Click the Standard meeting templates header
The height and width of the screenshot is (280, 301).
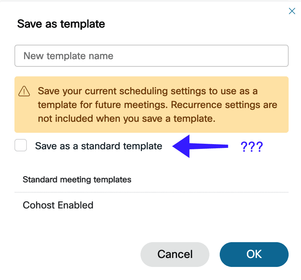point(77,180)
